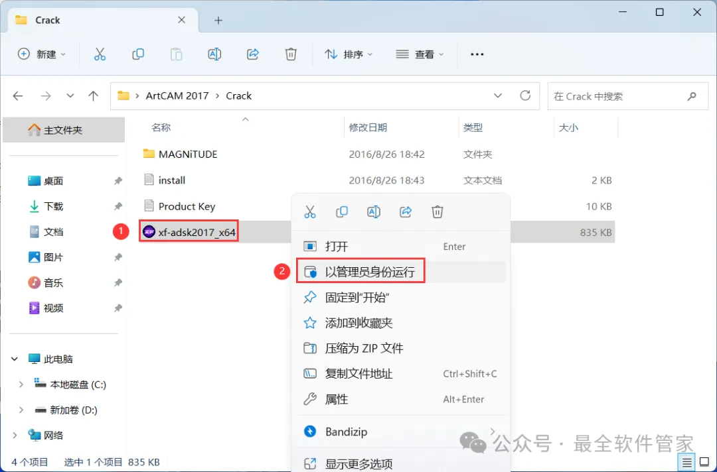Select the MAGNiTUDE folder name
The image size is (717, 472).
click(x=188, y=154)
